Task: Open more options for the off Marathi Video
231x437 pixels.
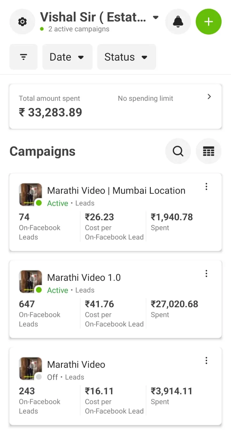Action: click(206, 361)
